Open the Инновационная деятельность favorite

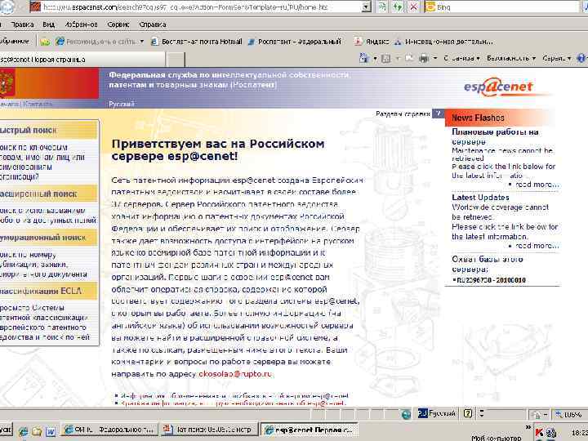pyautogui.click(x=444, y=42)
